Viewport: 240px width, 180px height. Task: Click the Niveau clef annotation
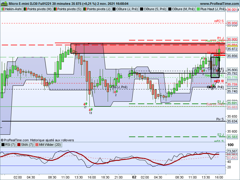pyautogui.click(x=215, y=53)
